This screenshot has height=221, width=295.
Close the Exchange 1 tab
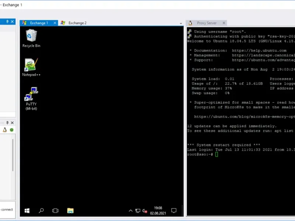point(55,23)
